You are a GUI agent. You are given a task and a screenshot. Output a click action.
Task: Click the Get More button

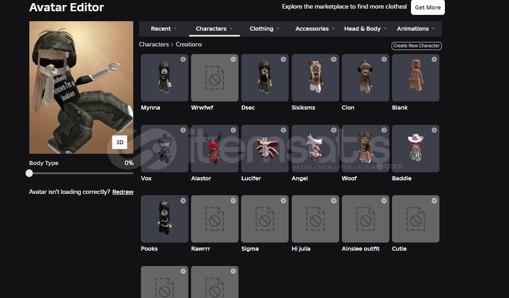coord(428,7)
